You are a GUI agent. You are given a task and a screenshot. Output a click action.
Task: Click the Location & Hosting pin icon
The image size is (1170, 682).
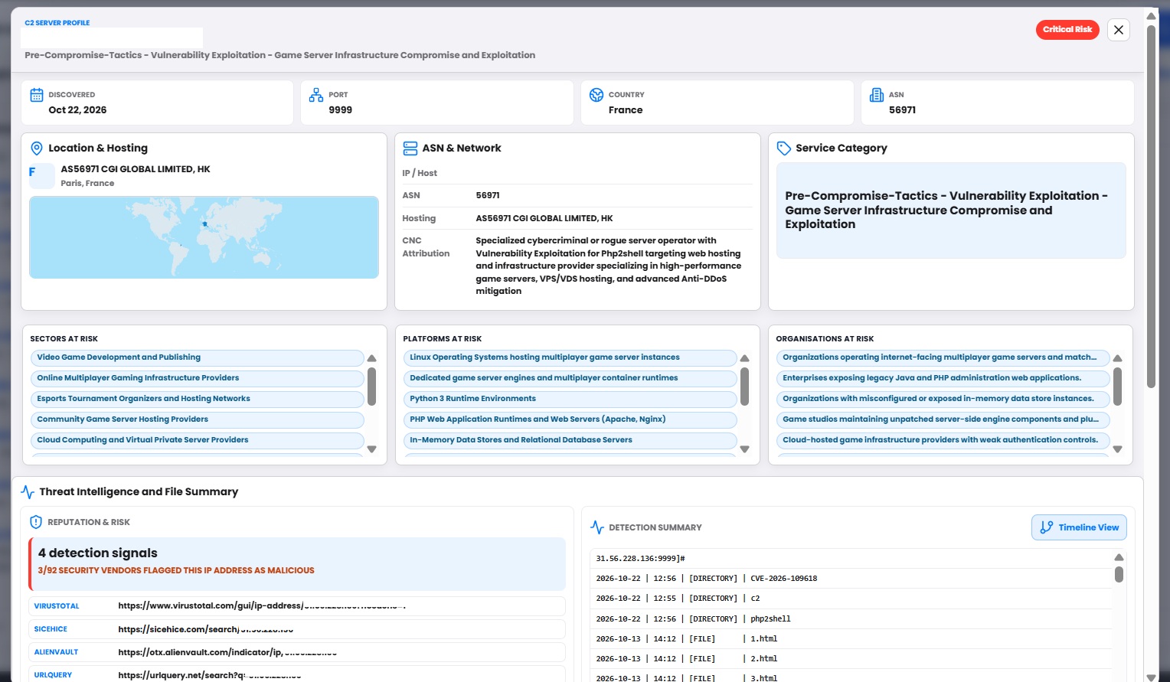coord(36,148)
